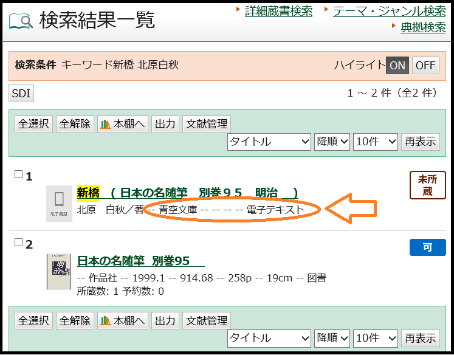Screen dimensions: 454x355
Task: Tick the checkbox for result 2
Action: point(18,243)
